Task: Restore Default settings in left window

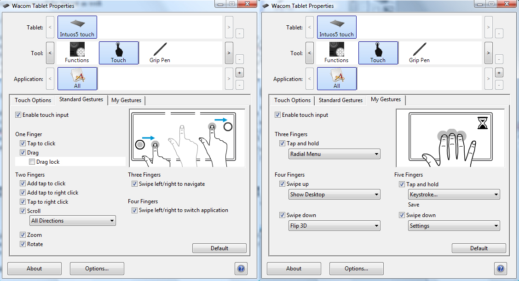Action: click(x=219, y=248)
